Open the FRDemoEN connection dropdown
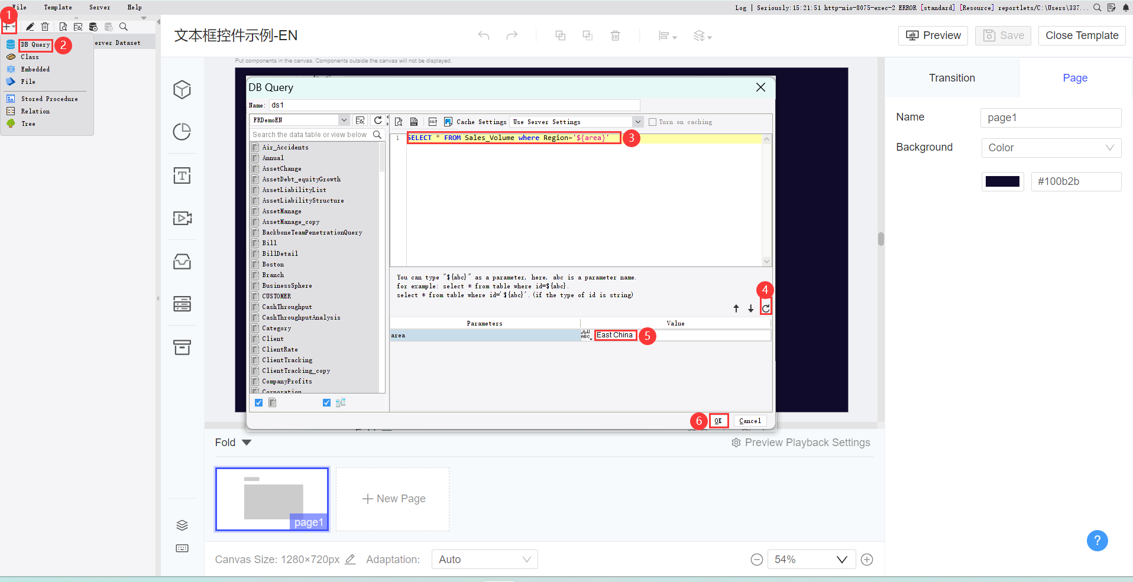Screen dimensions: 1133x582 [344, 119]
